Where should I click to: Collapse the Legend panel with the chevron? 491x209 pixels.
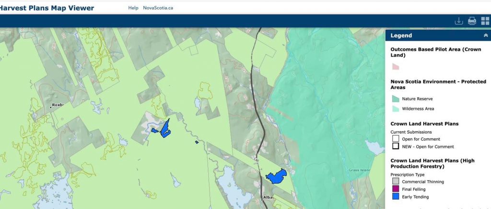tap(486, 35)
